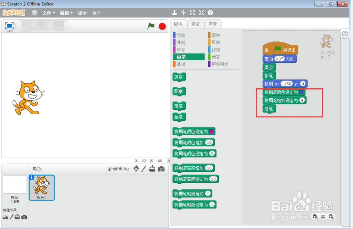Choose backdrop from library icon
This screenshot has width=353, height=229.
(x=5, y=217)
